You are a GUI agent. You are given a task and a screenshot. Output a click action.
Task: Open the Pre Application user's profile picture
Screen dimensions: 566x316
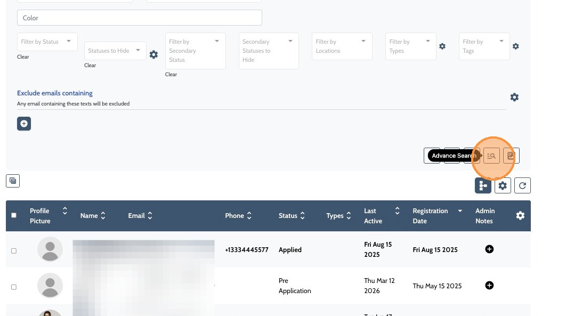(x=50, y=285)
